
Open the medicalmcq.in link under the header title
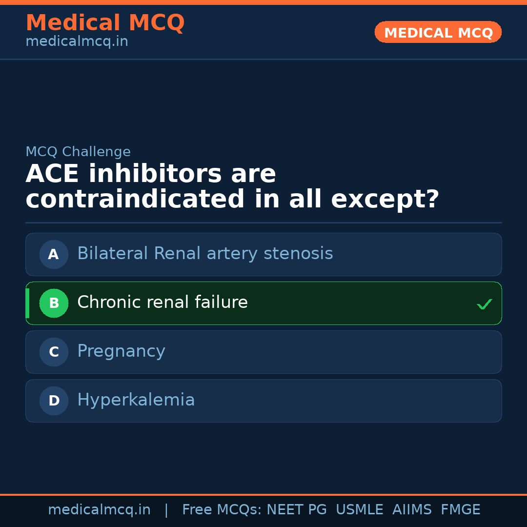coord(77,41)
